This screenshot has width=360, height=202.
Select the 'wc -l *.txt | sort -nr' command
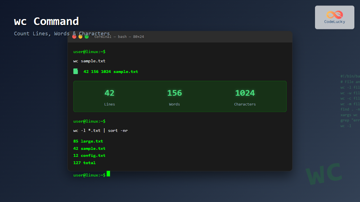point(100,130)
